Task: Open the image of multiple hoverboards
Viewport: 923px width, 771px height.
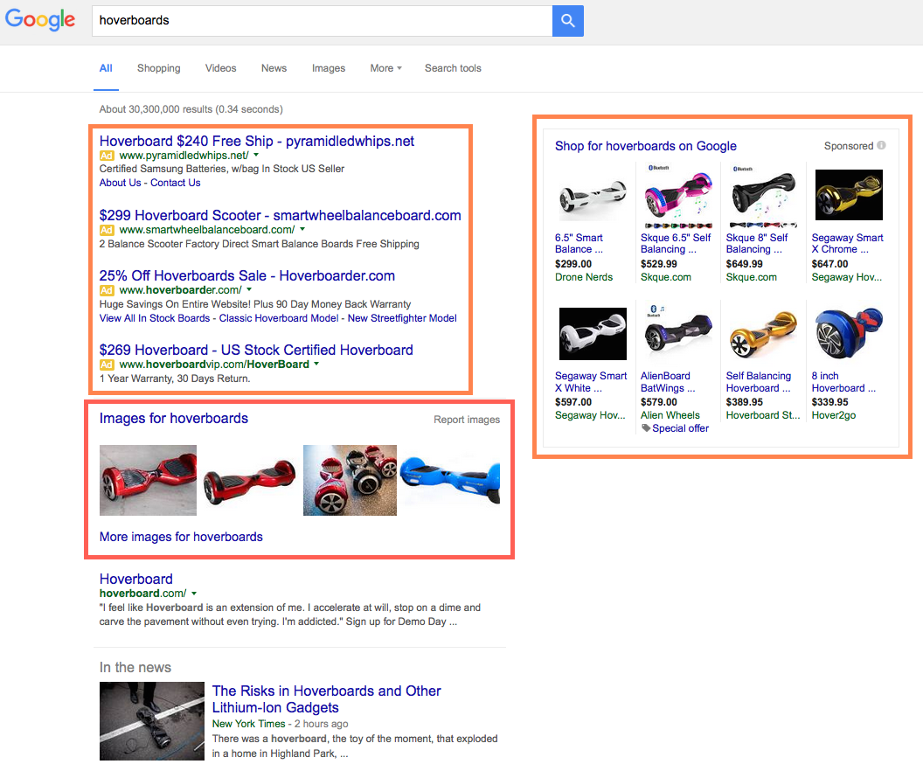Action: coord(350,480)
